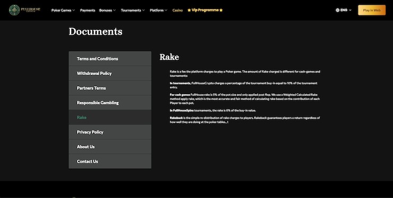Open the Platform dropdown
This screenshot has height=198, width=393.
tap(158, 10)
